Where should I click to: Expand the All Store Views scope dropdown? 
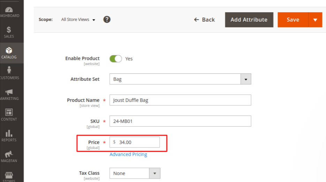tap(78, 20)
